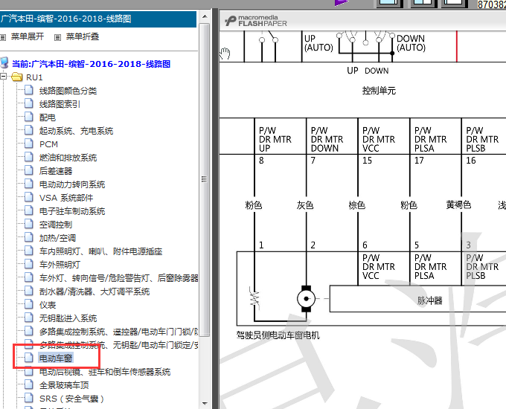The image size is (506, 409).
Task: Click the 菜单展开 expand-menu button
Action: point(28,36)
